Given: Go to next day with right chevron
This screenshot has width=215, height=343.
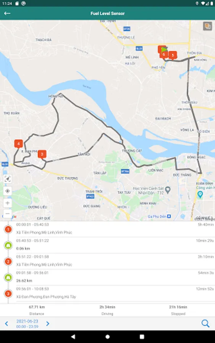Looking at the screenshot, I should point(48,324).
